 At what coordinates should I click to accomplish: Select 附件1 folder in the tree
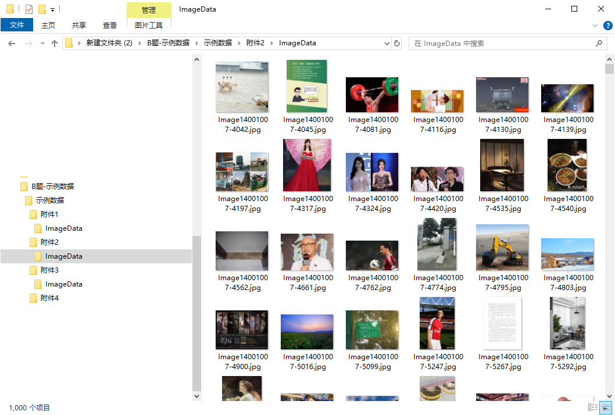[x=49, y=214]
